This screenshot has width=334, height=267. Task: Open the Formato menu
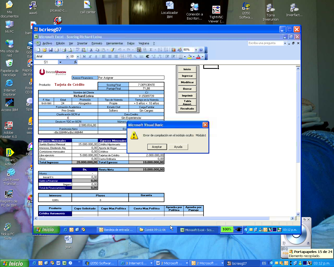pyautogui.click(x=97, y=43)
